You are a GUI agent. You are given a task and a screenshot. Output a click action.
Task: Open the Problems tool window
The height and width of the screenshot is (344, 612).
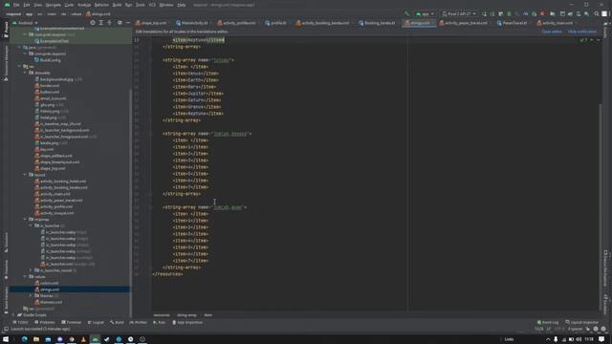[45, 322]
